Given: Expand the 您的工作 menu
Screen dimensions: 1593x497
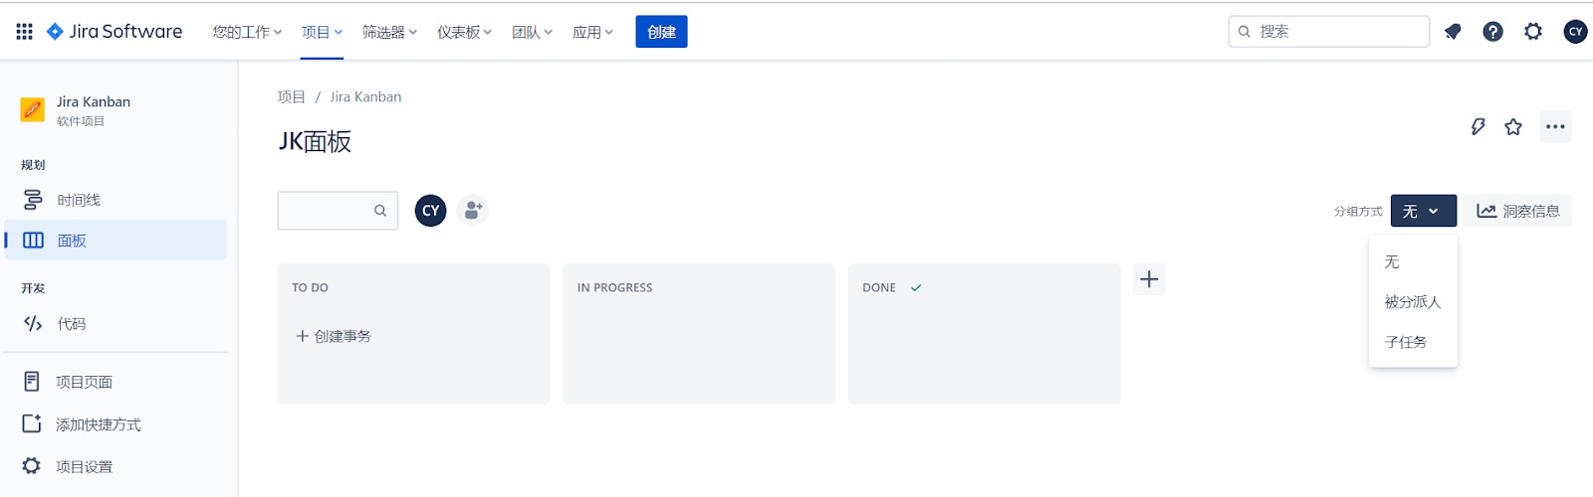Looking at the screenshot, I should point(247,32).
